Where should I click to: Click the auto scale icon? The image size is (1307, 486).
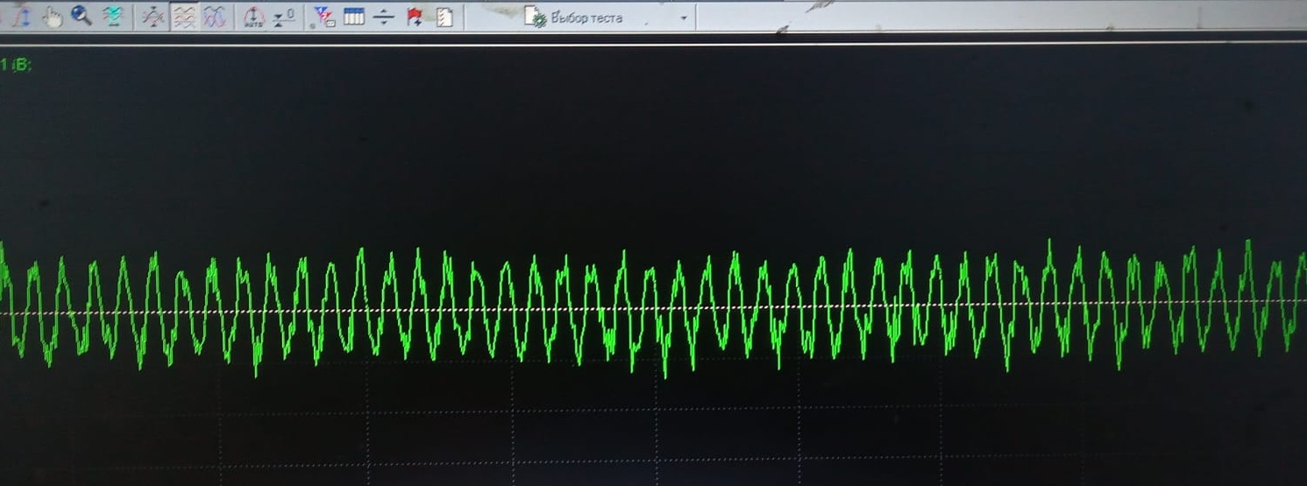(x=253, y=17)
